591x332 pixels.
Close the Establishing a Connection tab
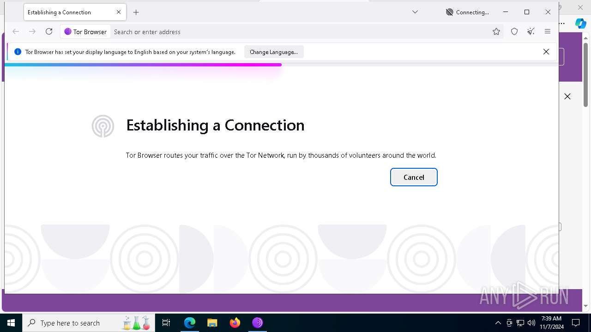click(119, 12)
